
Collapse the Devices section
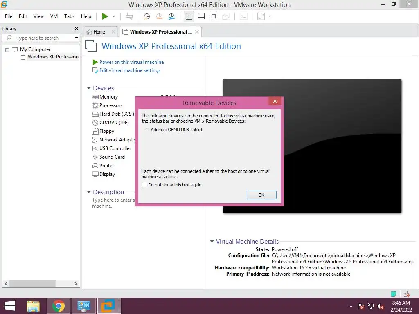click(x=89, y=88)
